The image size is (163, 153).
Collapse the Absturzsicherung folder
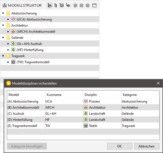point(3,13)
